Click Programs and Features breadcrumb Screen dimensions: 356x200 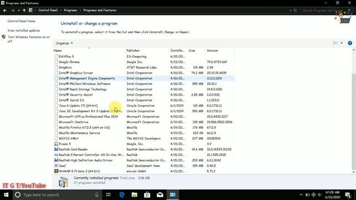coord(100,10)
